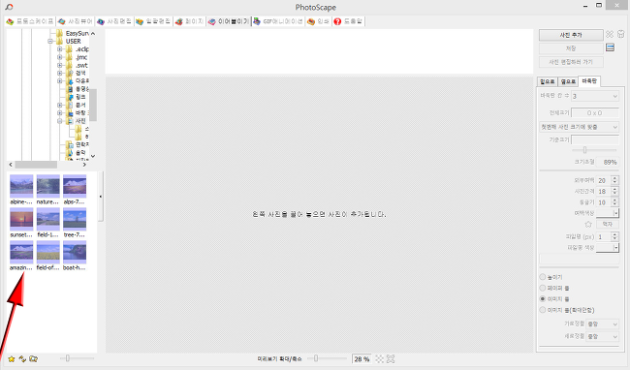Click the 기준크기 input field

[x=595, y=139]
